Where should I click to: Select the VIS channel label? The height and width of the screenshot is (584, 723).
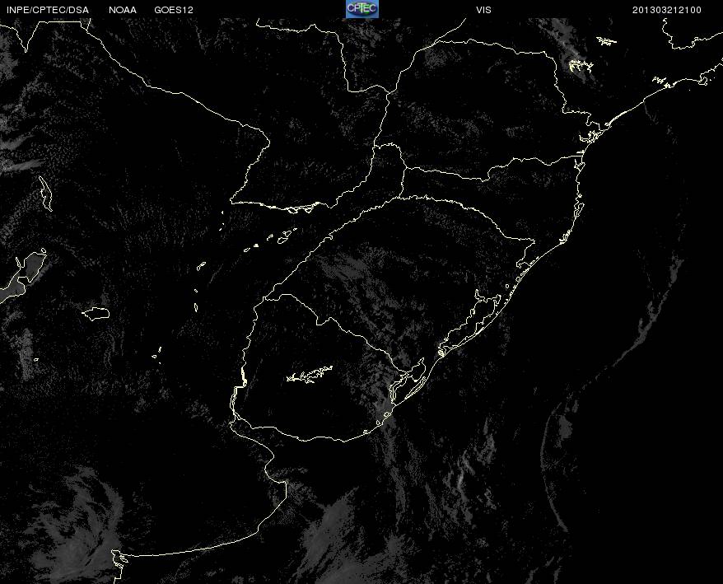[x=483, y=10]
